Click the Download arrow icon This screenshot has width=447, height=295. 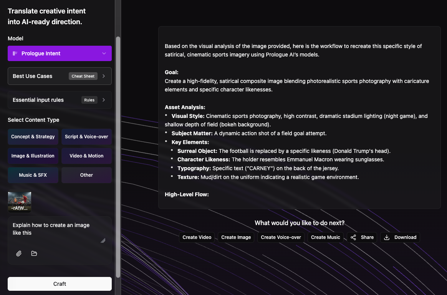pyautogui.click(x=387, y=237)
